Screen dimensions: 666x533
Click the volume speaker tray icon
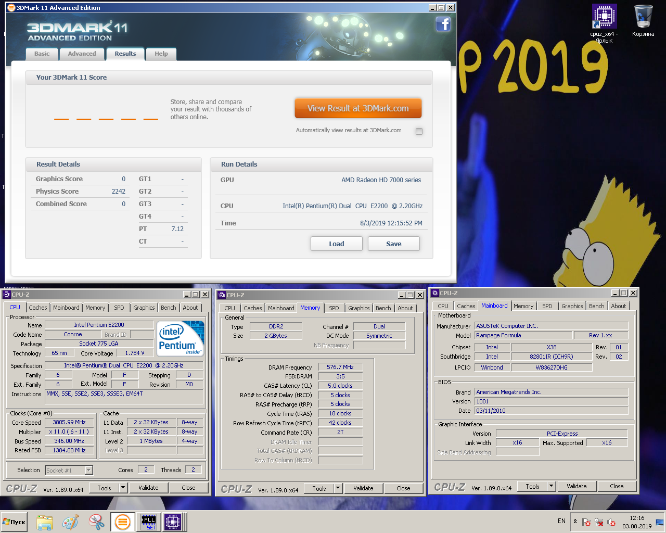tap(611, 522)
